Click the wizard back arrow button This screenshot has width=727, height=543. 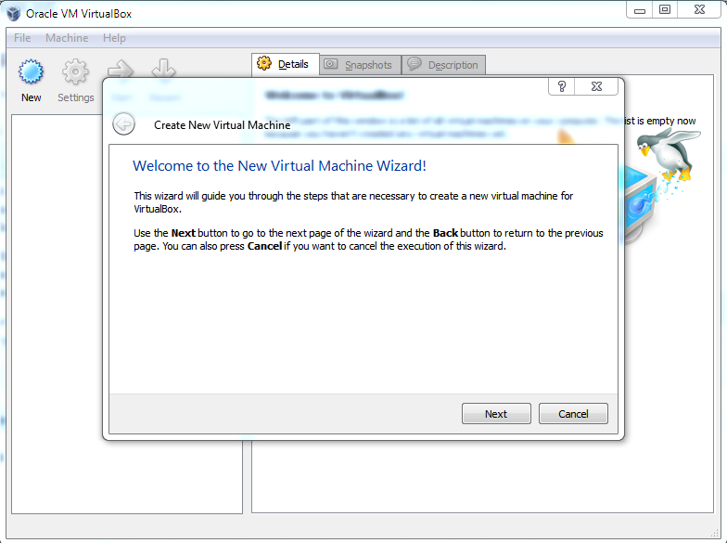[x=124, y=124]
